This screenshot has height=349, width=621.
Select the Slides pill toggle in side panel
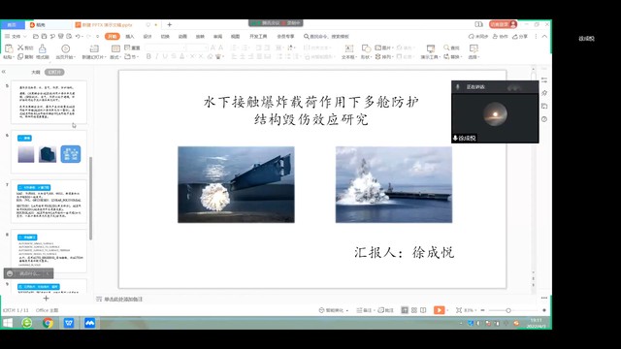pos(54,72)
